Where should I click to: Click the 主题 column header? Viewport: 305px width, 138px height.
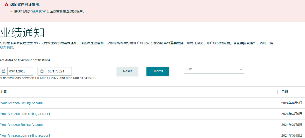pos(3,92)
